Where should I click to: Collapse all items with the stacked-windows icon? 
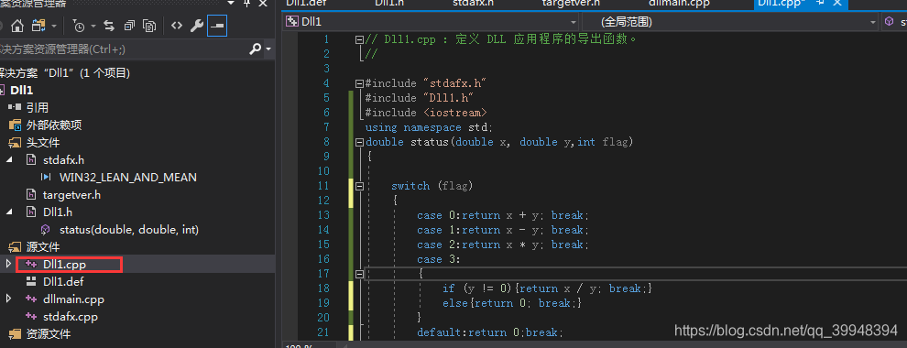click(x=129, y=26)
